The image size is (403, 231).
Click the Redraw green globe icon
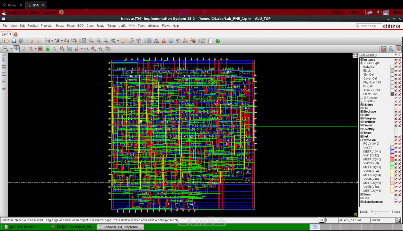[x=218, y=41]
